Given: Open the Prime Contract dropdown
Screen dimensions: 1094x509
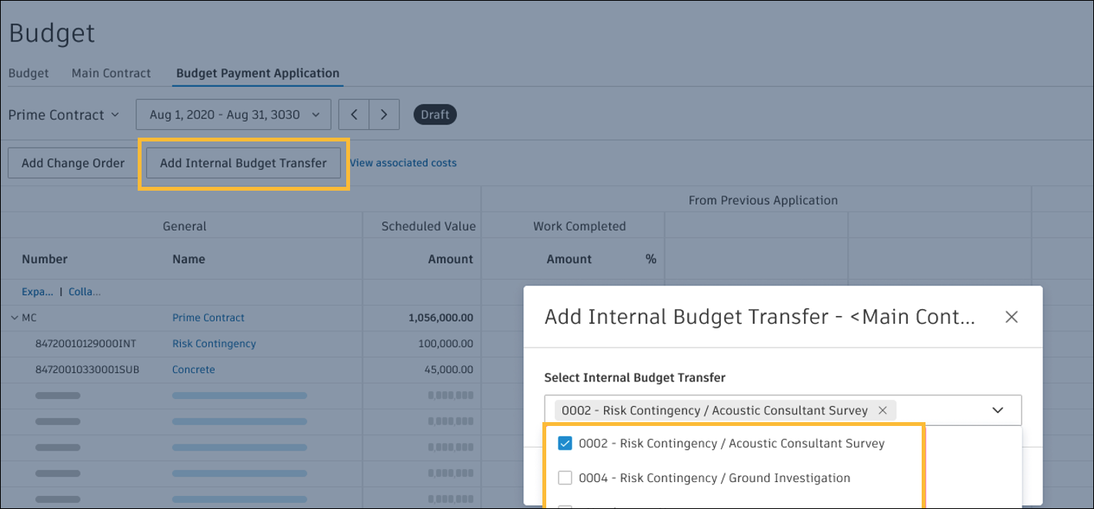Looking at the screenshot, I should click(x=64, y=115).
